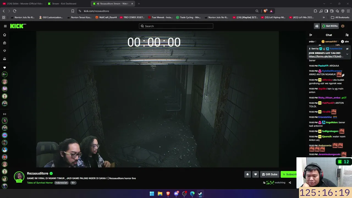Open Browse in the left sidebar
This screenshot has height=198, width=352.
[x=4, y=43]
